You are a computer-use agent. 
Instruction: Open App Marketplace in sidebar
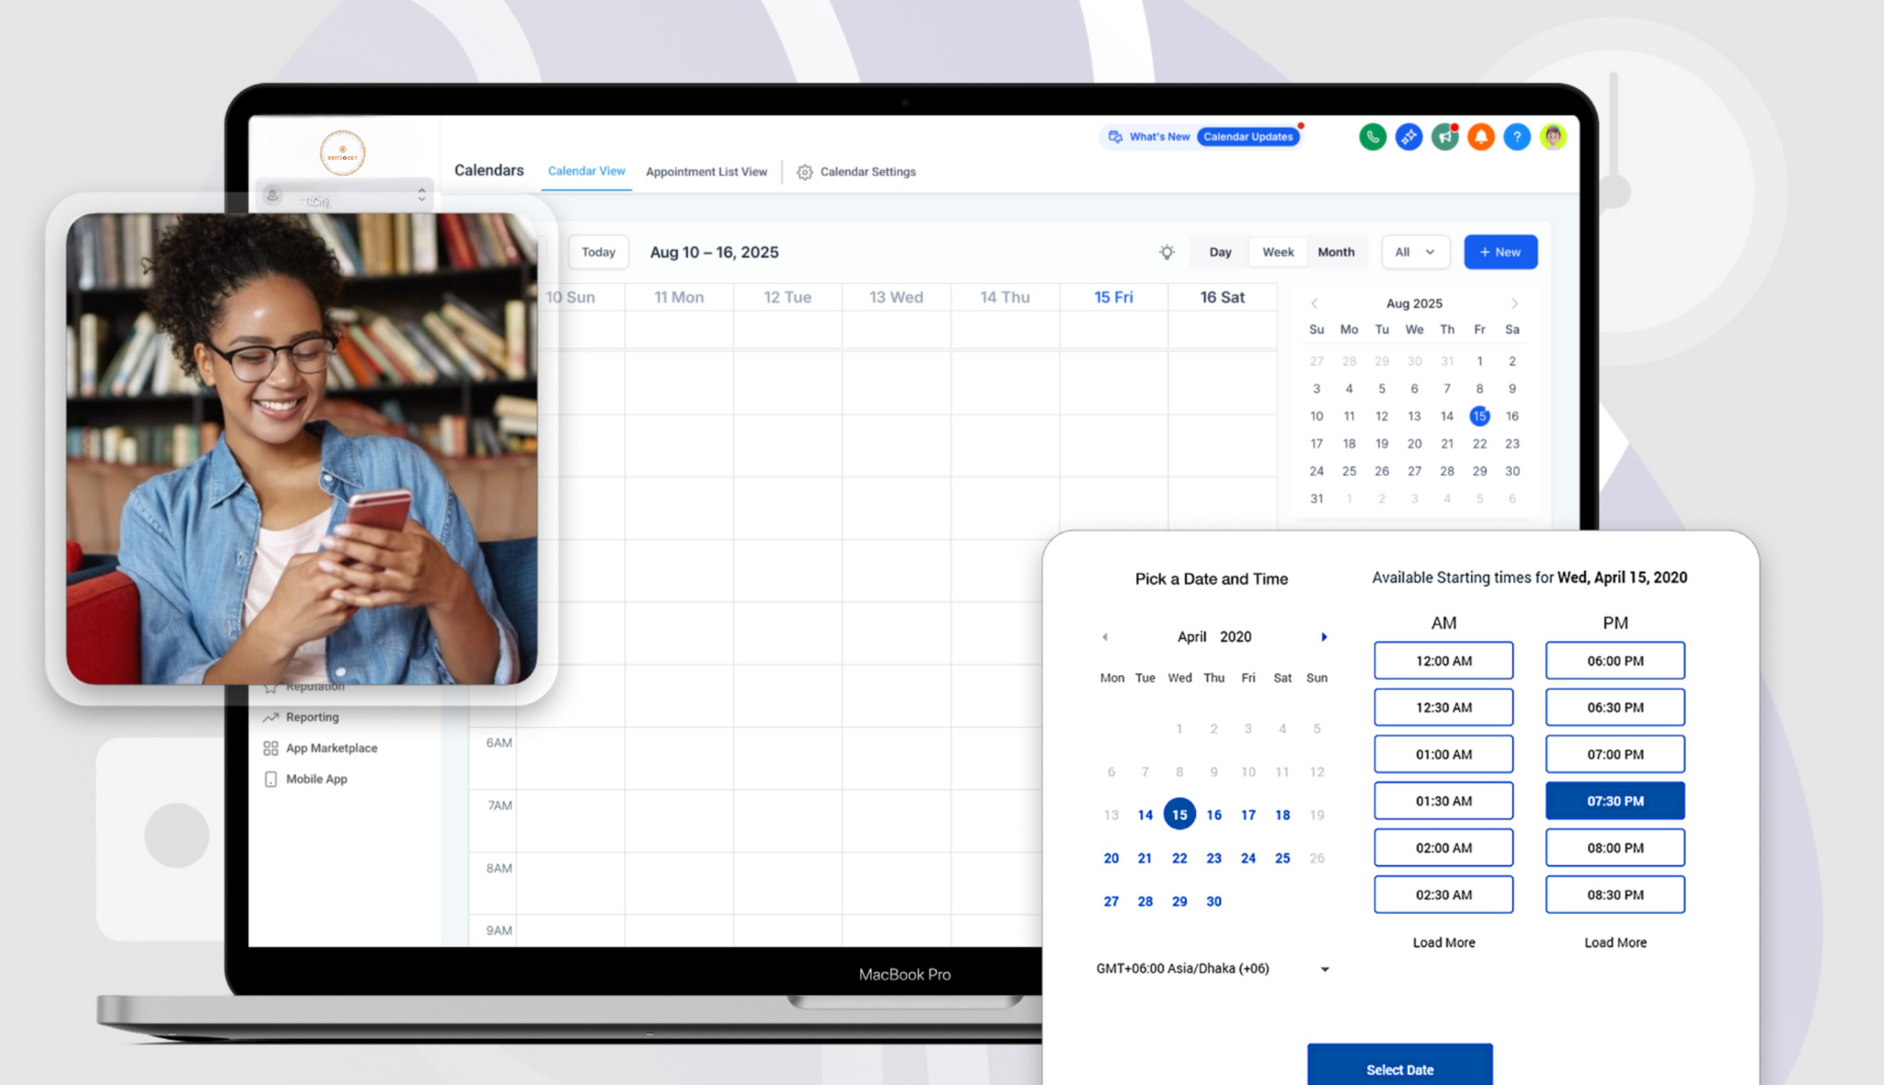(x=331, y=748)
